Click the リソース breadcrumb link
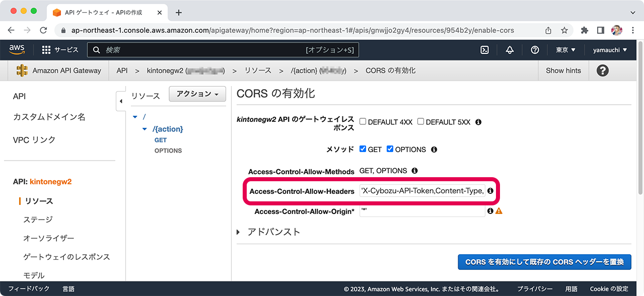This screenshot has width=644, height=296. [x=258, y=70]
